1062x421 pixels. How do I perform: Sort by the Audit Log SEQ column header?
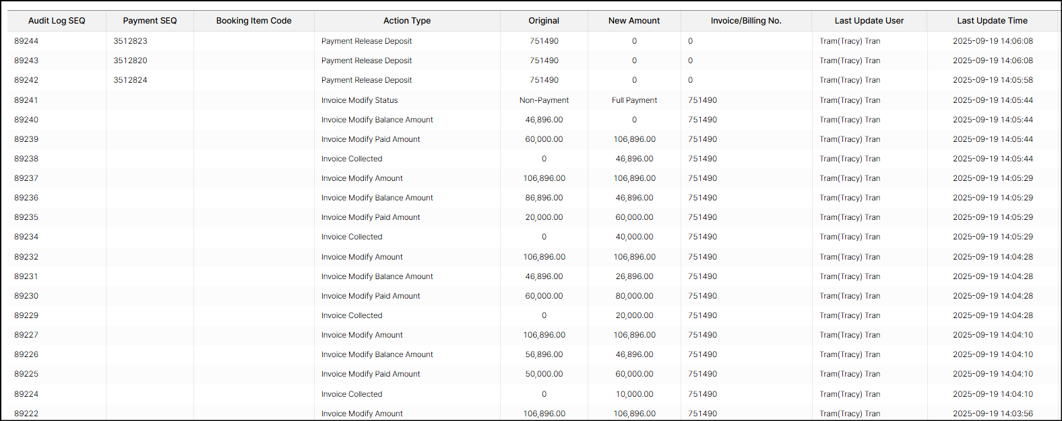(x=57, y=21)
